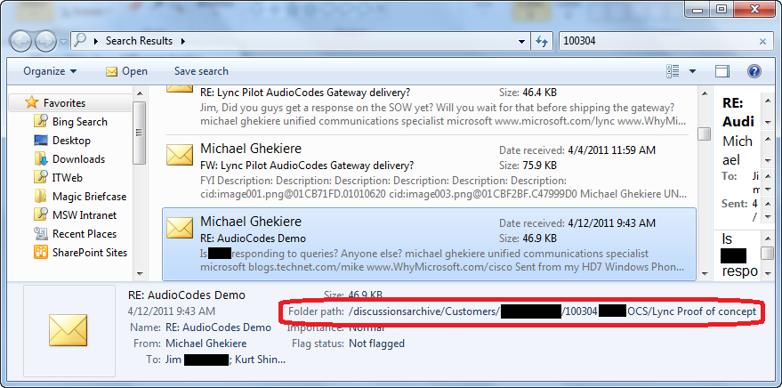Image resolution: width=782 pixels, height=388 pixels.
Task: Click the Open toolbar button
Action: coord(126,71)
